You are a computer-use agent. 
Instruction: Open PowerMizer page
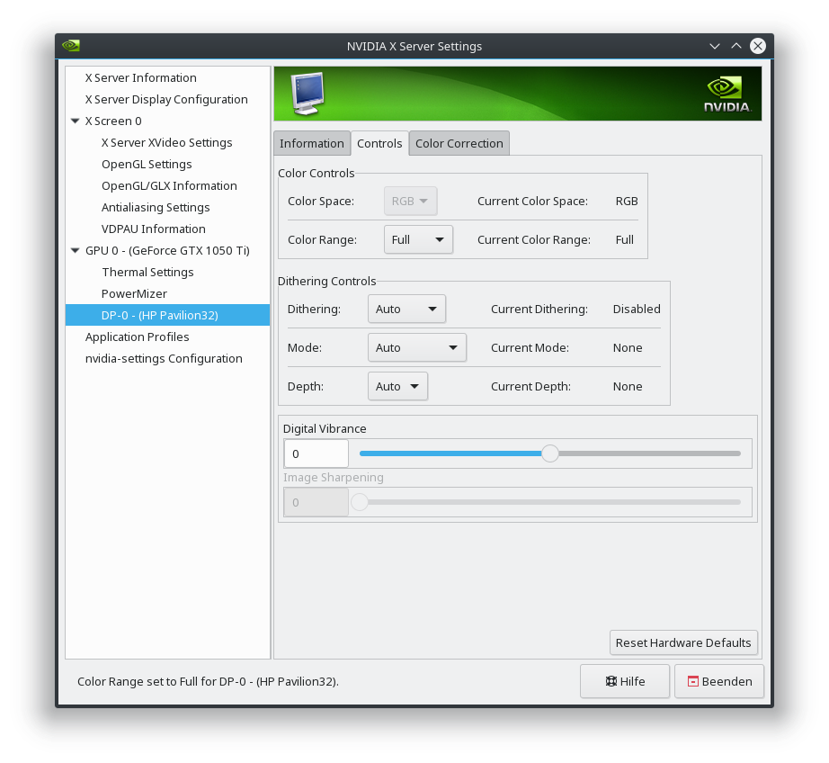point(167,293)
